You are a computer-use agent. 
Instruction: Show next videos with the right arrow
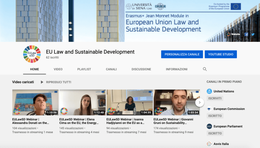200,102
